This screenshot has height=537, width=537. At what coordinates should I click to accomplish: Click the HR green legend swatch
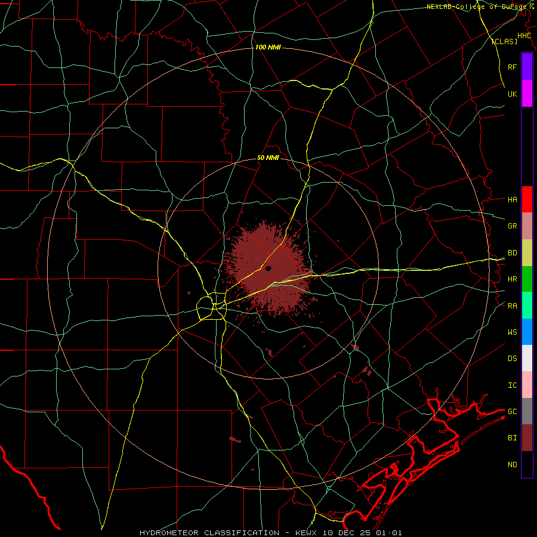(527, 279)
